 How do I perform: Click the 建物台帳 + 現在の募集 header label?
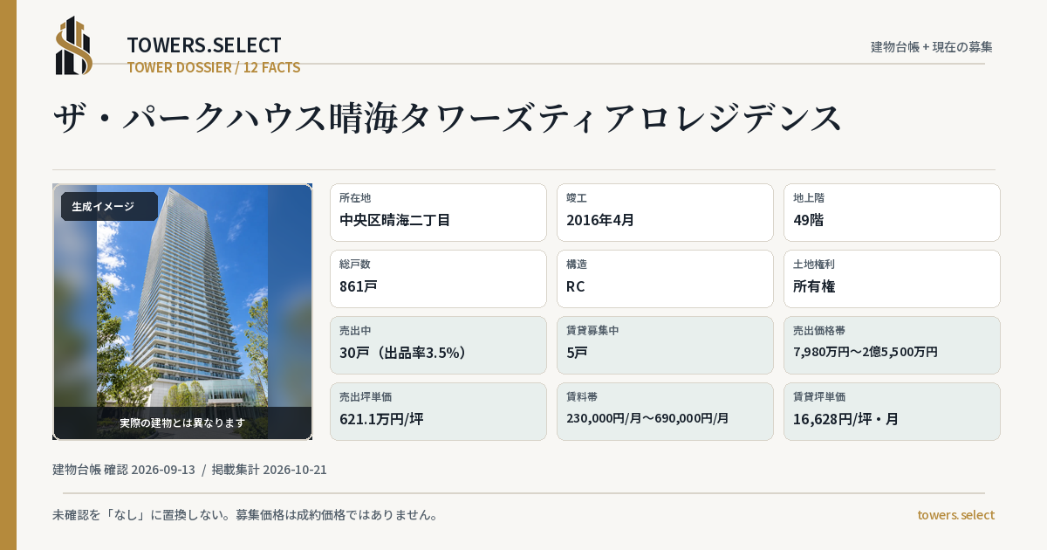coord(932,46)
